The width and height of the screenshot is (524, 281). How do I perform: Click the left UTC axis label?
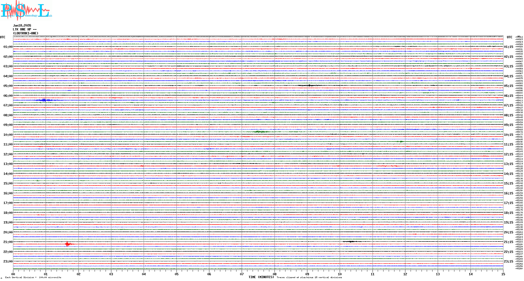3,37
